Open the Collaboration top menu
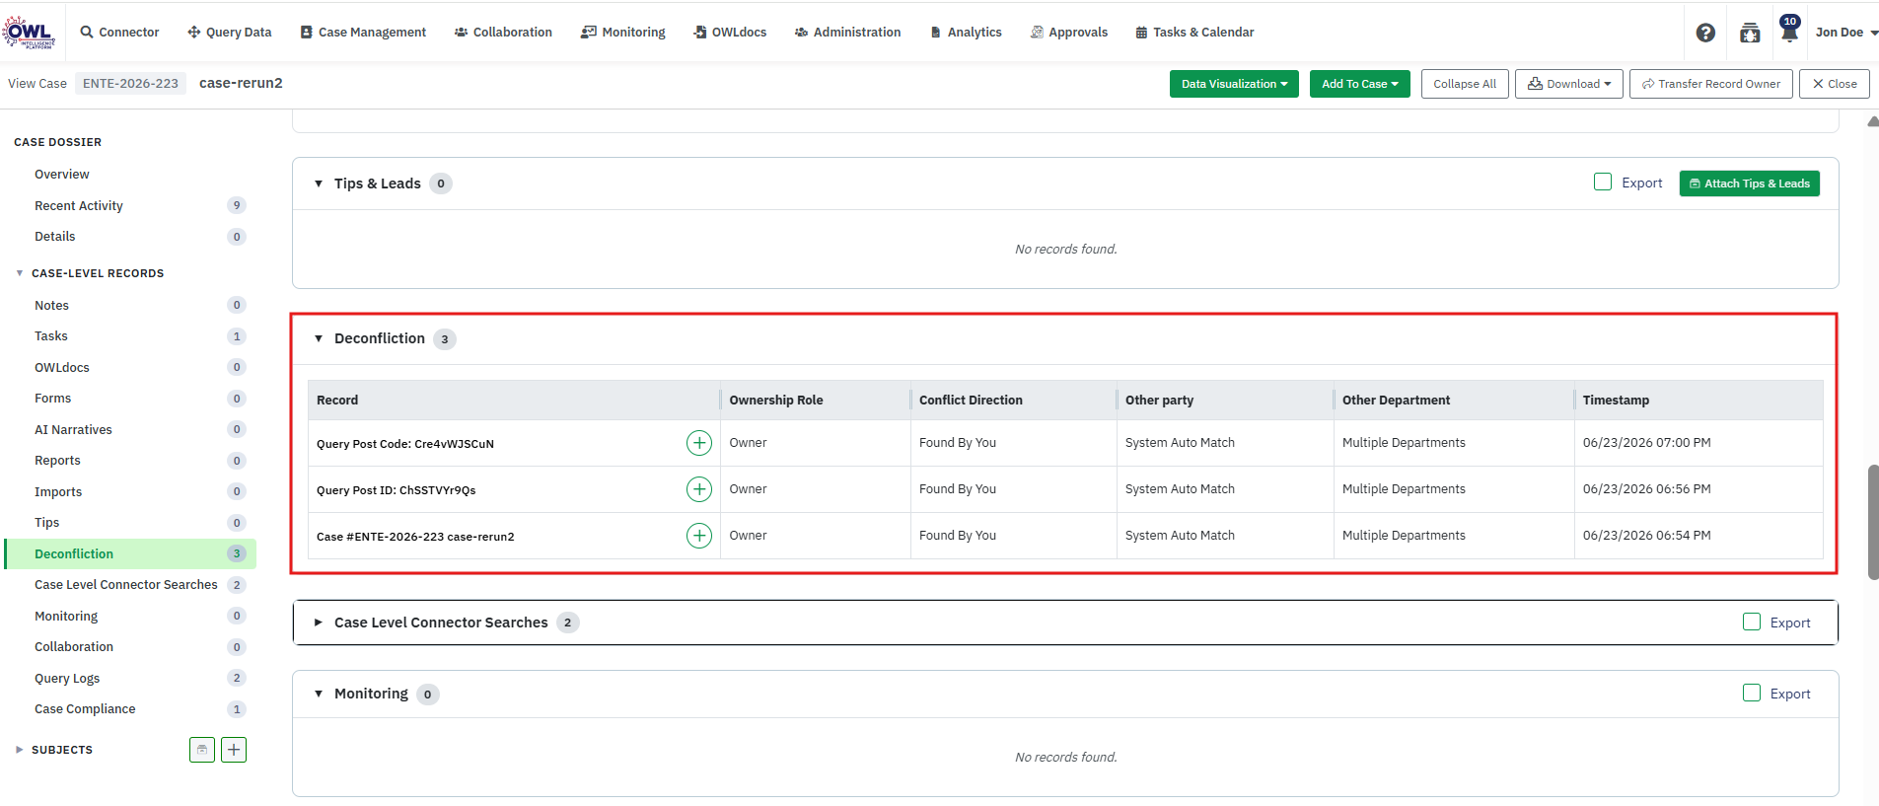 [x=503, y=33]
